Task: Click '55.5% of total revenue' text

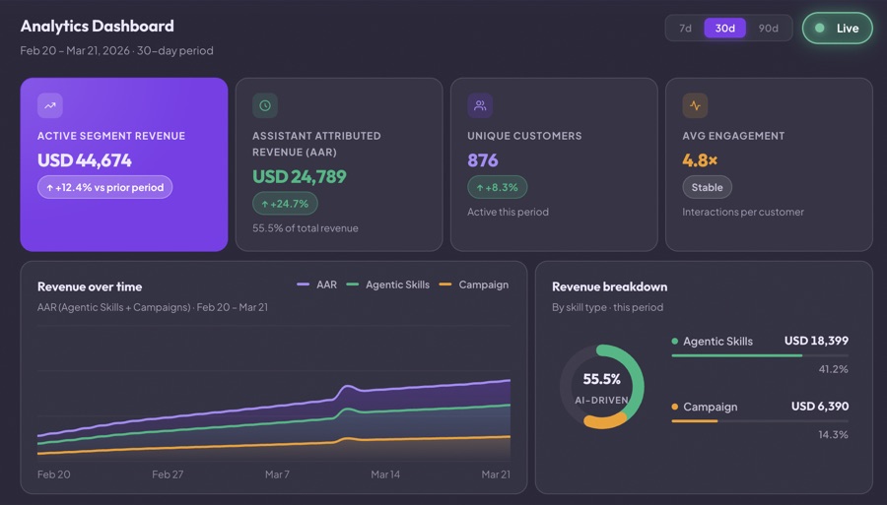Action: [x=305, y=228]
